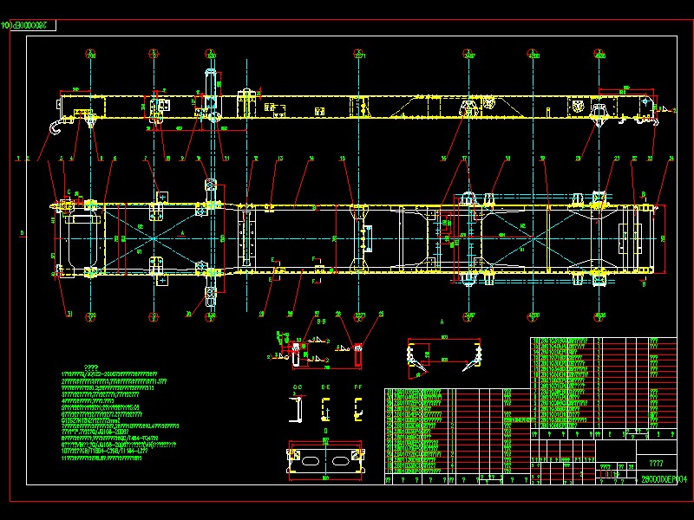Click balloon number 21 above the rear plan view

pos(617,159)
